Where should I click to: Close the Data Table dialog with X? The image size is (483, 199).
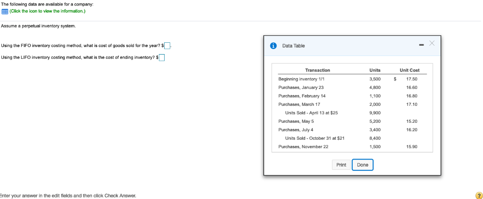tap(431, 44)
